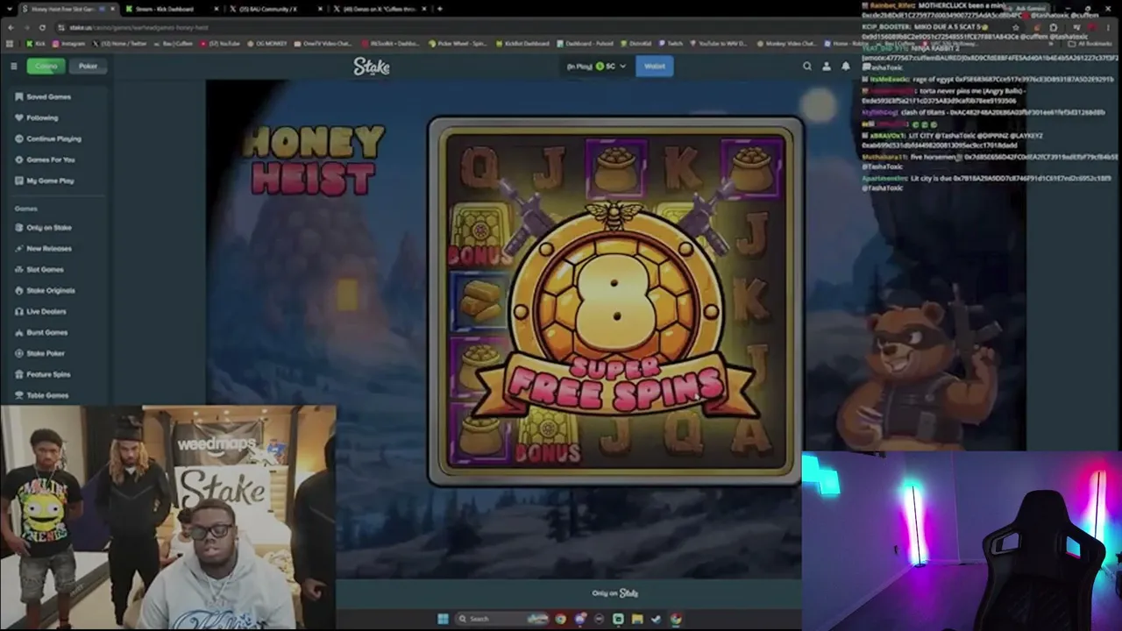Open the notifications bell
The height and width of the screenshot is (631, 1122).
(845, 66)
